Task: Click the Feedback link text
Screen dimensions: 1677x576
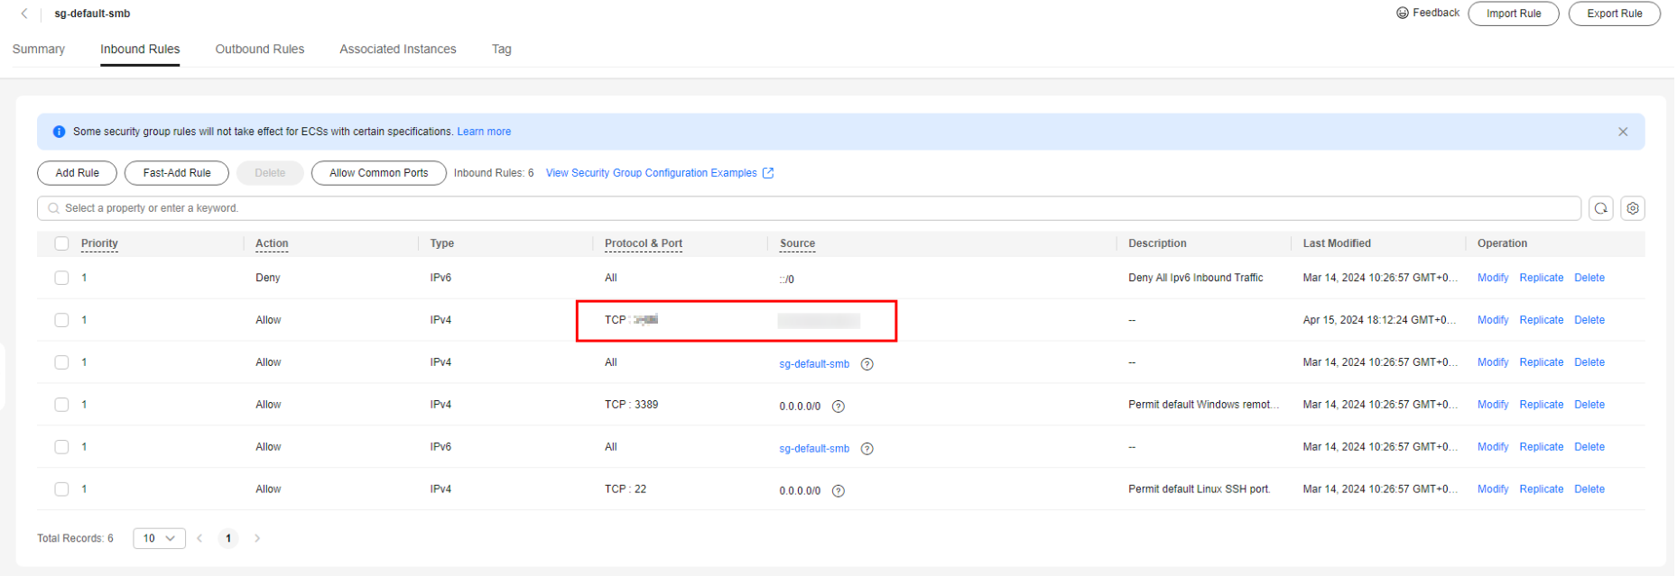Action: point(1436,13)
